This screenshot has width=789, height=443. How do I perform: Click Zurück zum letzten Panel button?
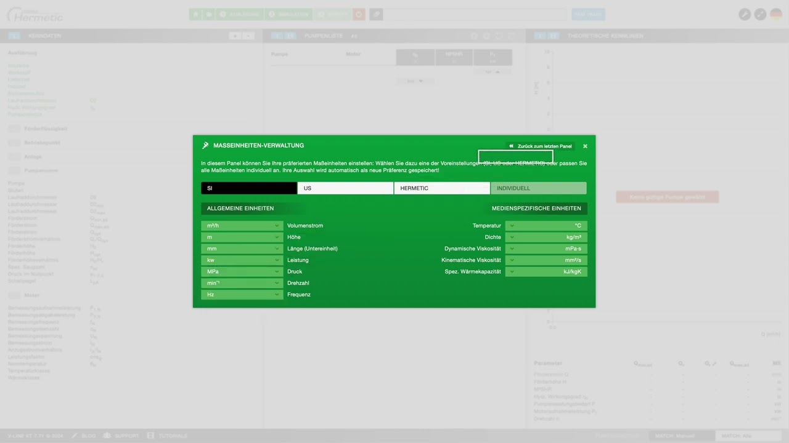[541, 146]
